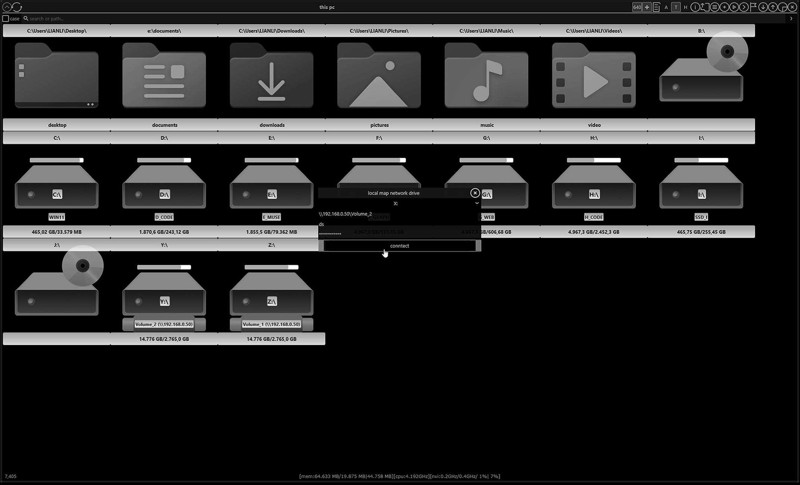Click the document lines page icon

pos(656,7)
